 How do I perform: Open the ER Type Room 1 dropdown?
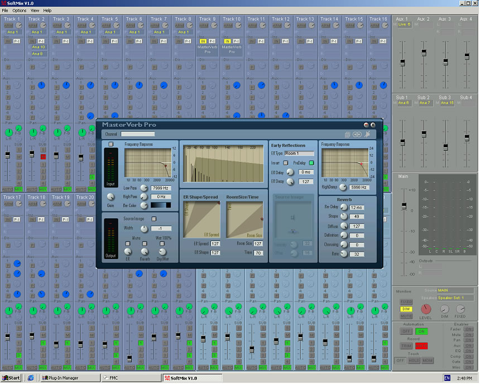tap(299, 153)
